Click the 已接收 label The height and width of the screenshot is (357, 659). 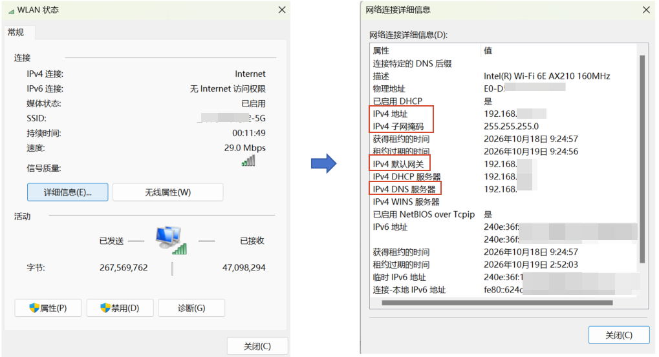click(x=252, y=241)
